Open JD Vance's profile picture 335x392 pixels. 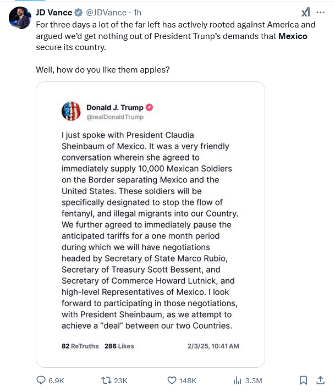[x=19, y=18]
